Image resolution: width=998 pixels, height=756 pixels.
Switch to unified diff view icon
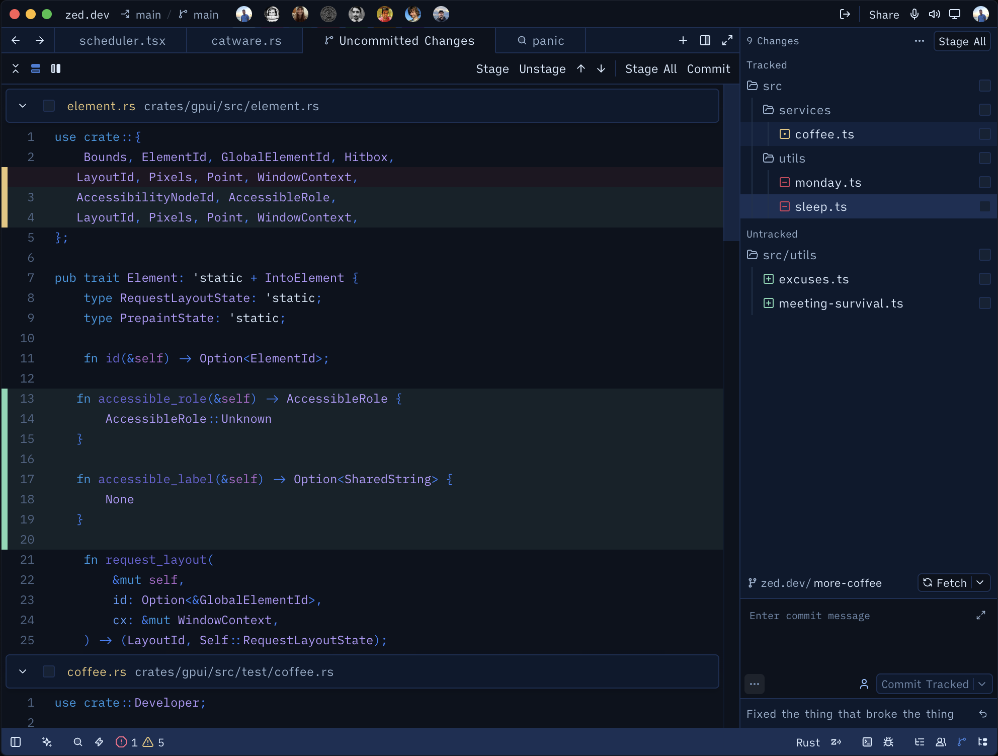(x=36, y=68)
